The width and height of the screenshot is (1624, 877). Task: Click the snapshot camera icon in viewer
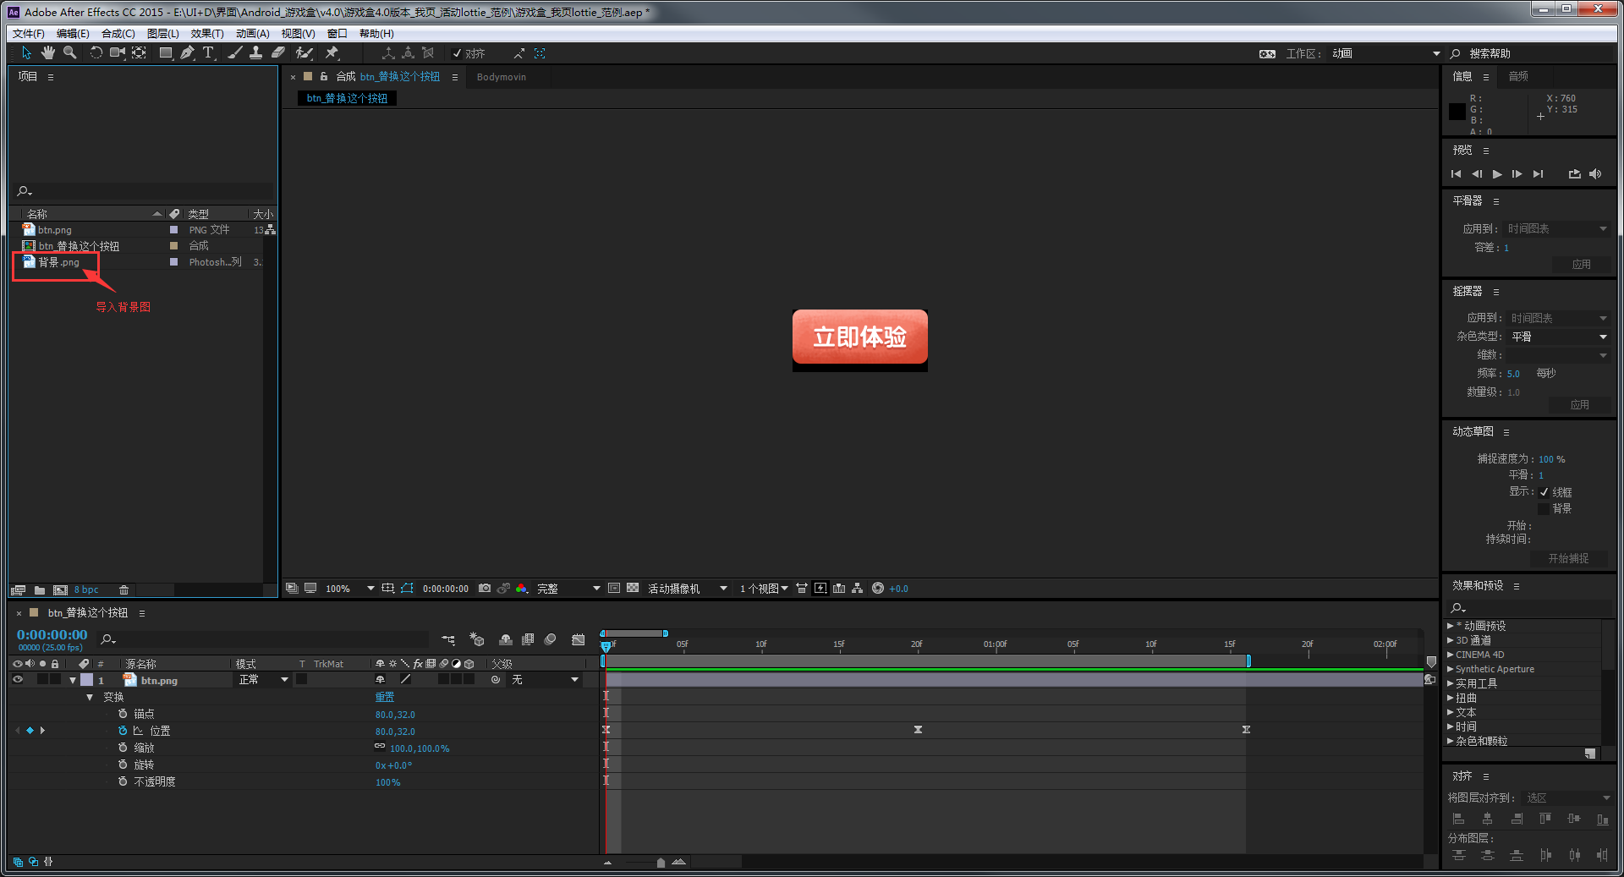pos(485,589)
